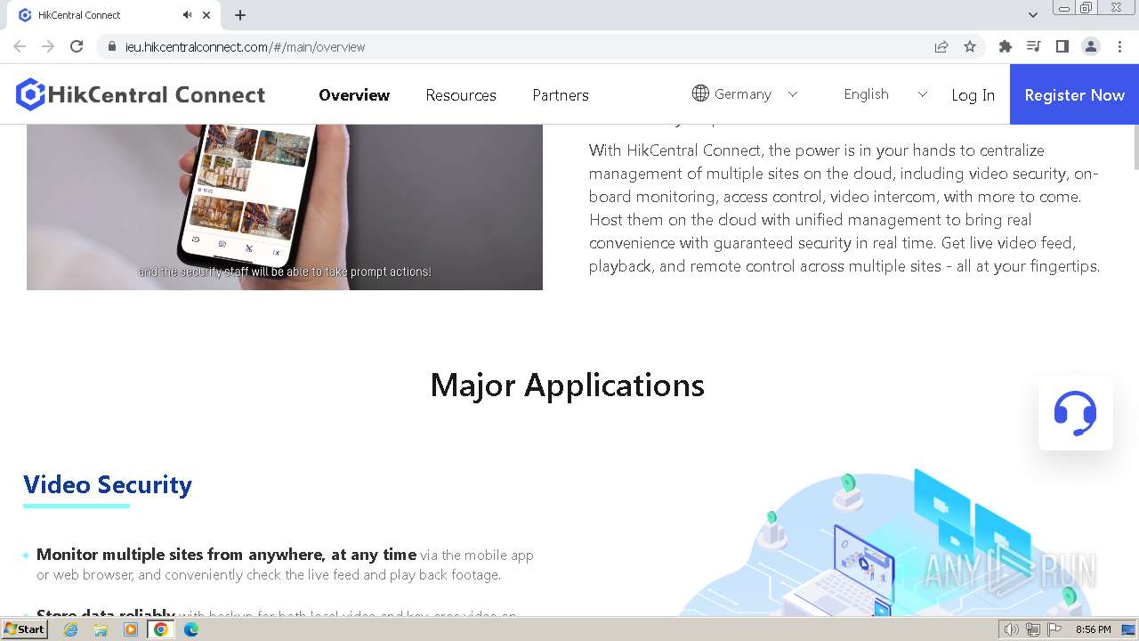
Task: Click the phone demo video thumbnail
Action: tap(285, 207)
